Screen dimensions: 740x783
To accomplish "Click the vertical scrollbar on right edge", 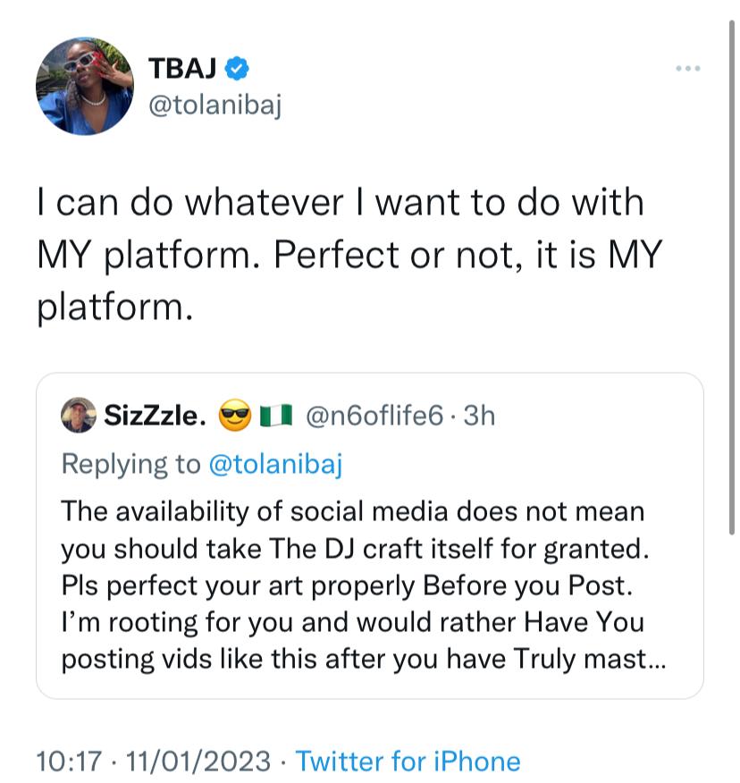I will pyautogui.click(x=731, y=278).
